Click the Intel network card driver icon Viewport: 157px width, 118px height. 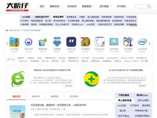click(x=142, y=42)
